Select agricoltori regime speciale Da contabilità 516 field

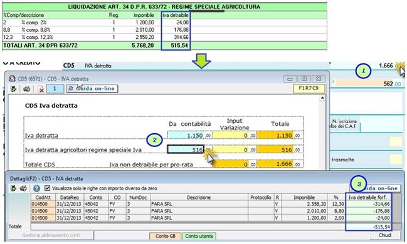coord(186,150)
